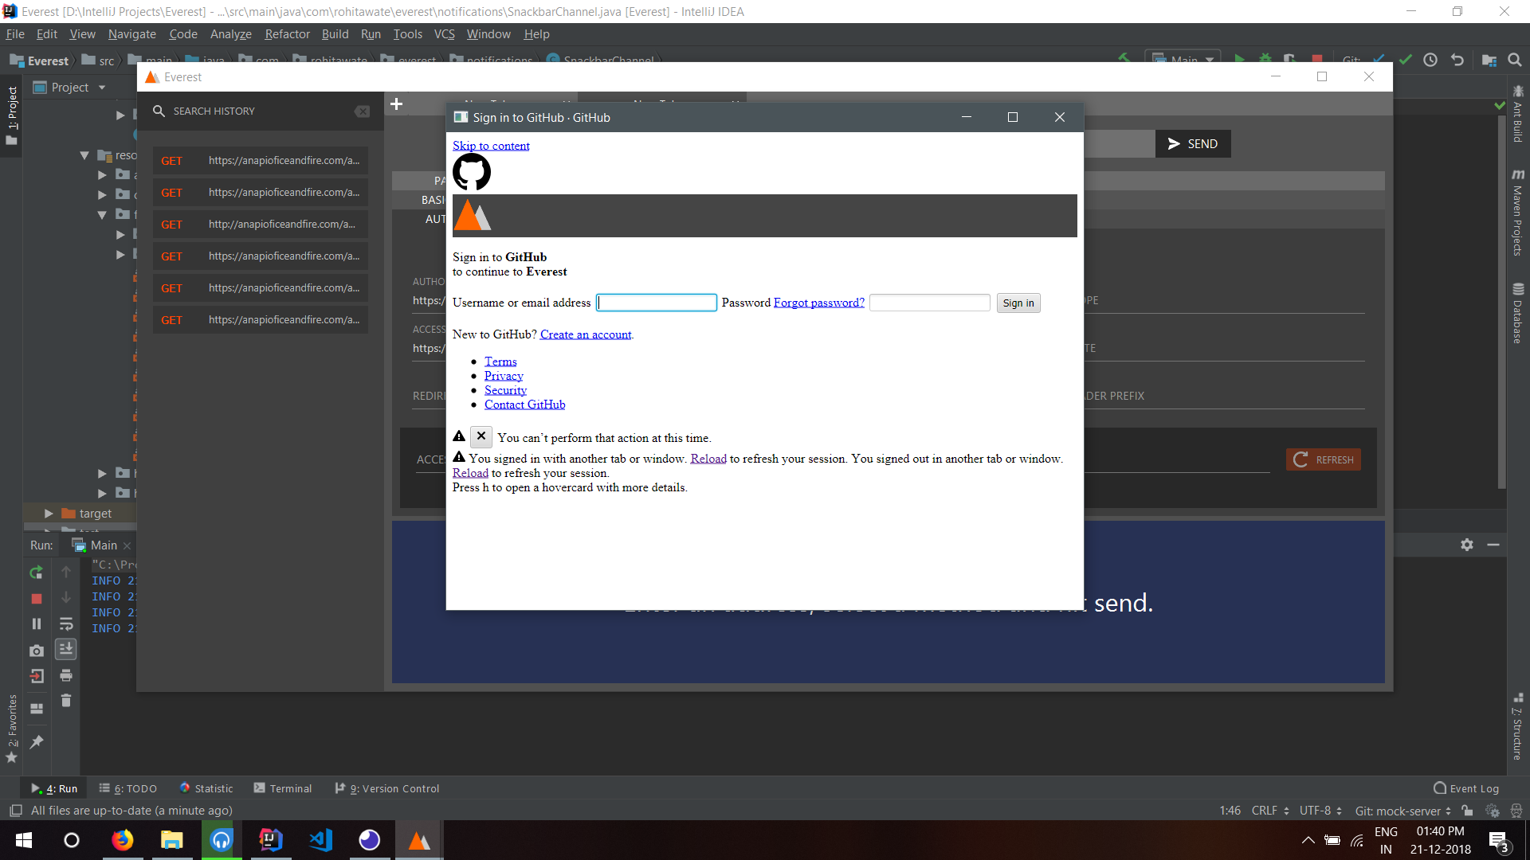Switch to the Terminal tool tab
This screenshot has width=1530, height=860.
283,788
